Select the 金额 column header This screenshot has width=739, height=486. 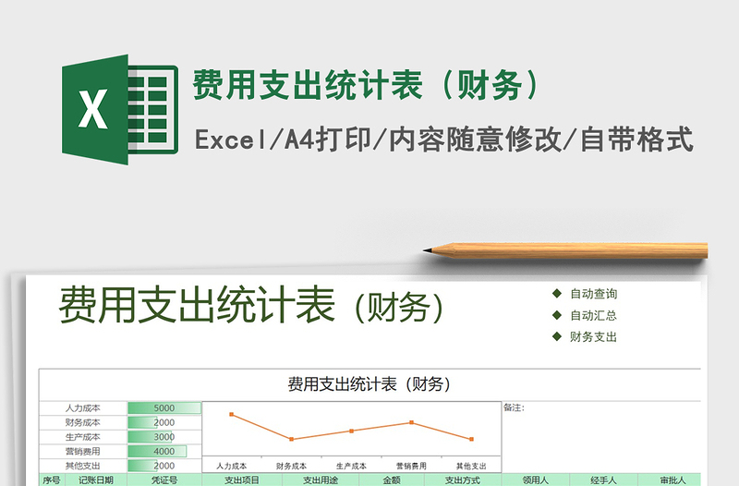click(392, 480)
